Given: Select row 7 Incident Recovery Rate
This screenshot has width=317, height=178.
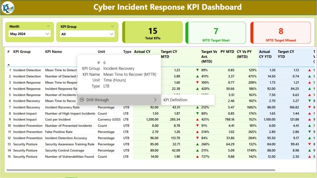Looking at the screenshot, I should pyautogui.click(x=62, y=107).
